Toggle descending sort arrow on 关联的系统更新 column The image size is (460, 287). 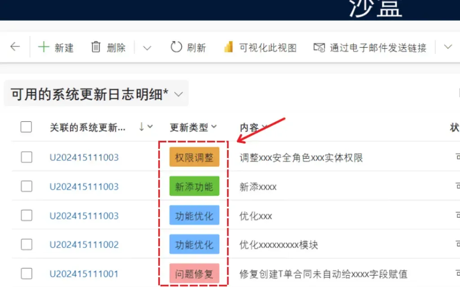pos(142,127)
